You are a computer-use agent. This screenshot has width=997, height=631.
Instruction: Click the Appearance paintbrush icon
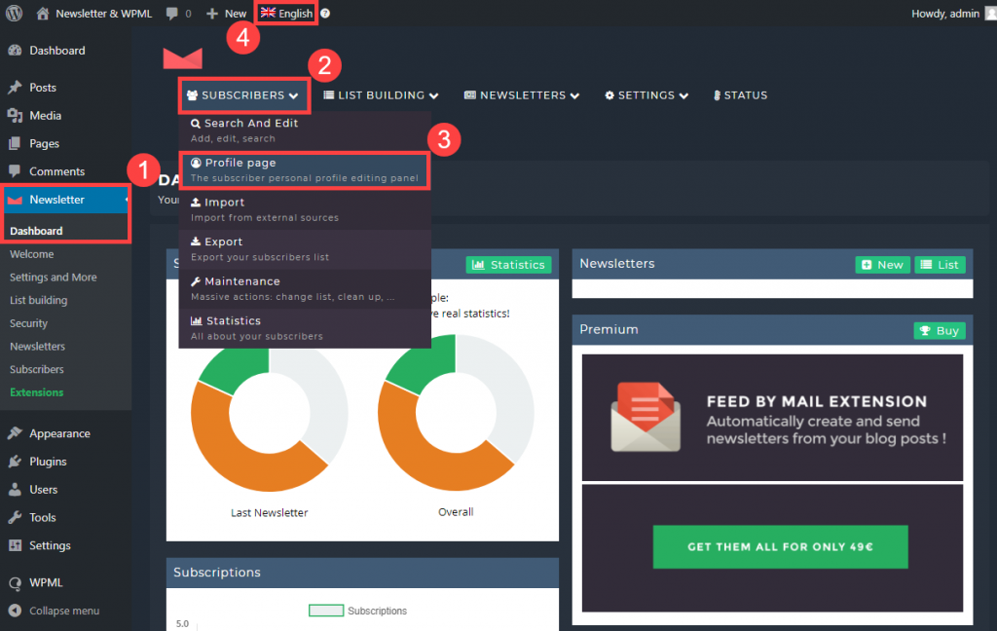16,433
